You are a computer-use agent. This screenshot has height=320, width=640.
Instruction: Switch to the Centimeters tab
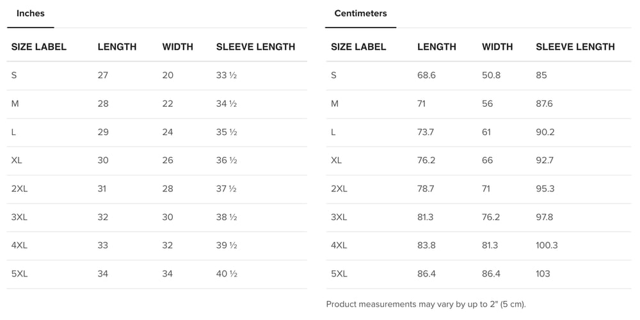[360, 13]
